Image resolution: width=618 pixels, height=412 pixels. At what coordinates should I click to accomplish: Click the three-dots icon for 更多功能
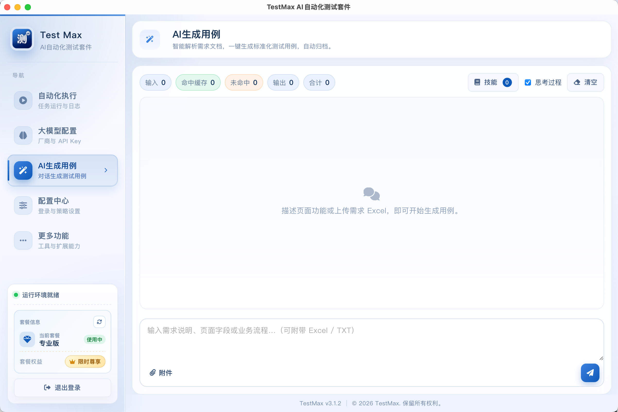pos(23,240)
